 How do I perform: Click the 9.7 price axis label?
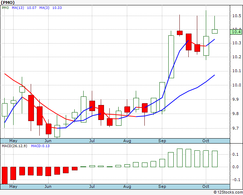click(x=235, y=128)
